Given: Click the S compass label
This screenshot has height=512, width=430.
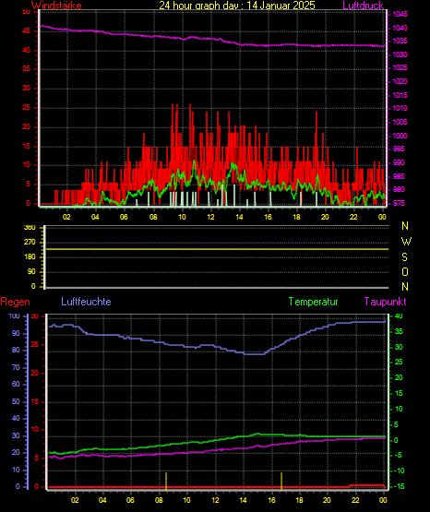Looking at the screenshot, I should (x=404, y=257).
